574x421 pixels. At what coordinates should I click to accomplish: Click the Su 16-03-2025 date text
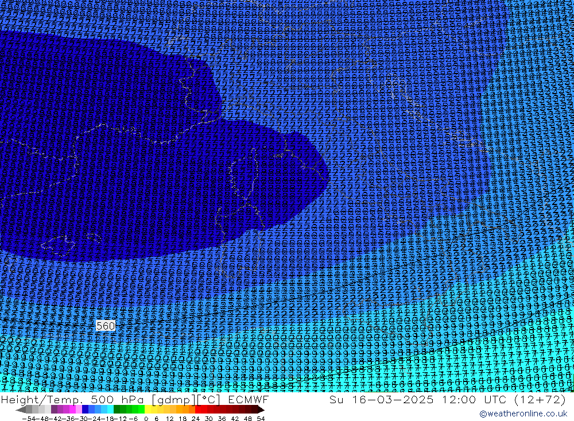click(382, 399)
